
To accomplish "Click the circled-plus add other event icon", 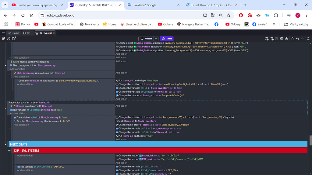I will coord(286,39).
